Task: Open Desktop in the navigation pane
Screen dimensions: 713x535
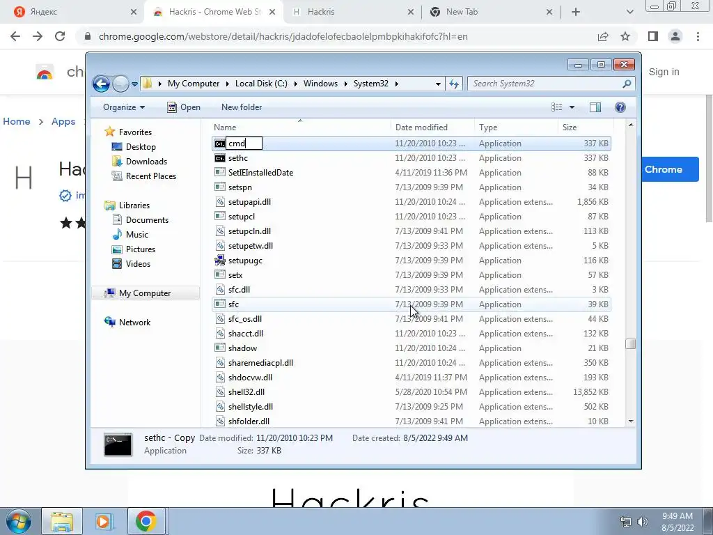Action: [141, 147]
